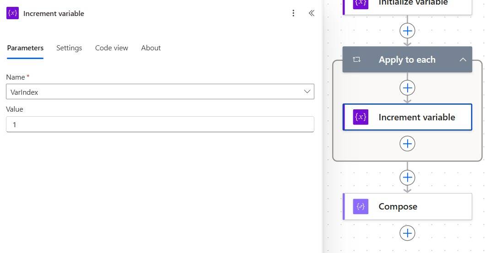Collapse the details panel with double chevron
The height and width of the screenshot is (253, 485).
312,13
